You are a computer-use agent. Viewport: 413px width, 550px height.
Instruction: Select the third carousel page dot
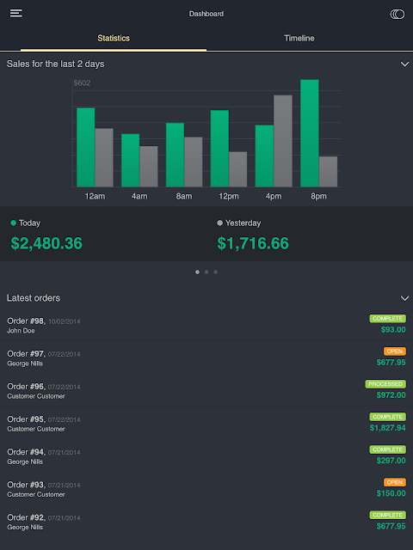click(x=216, y=272)
